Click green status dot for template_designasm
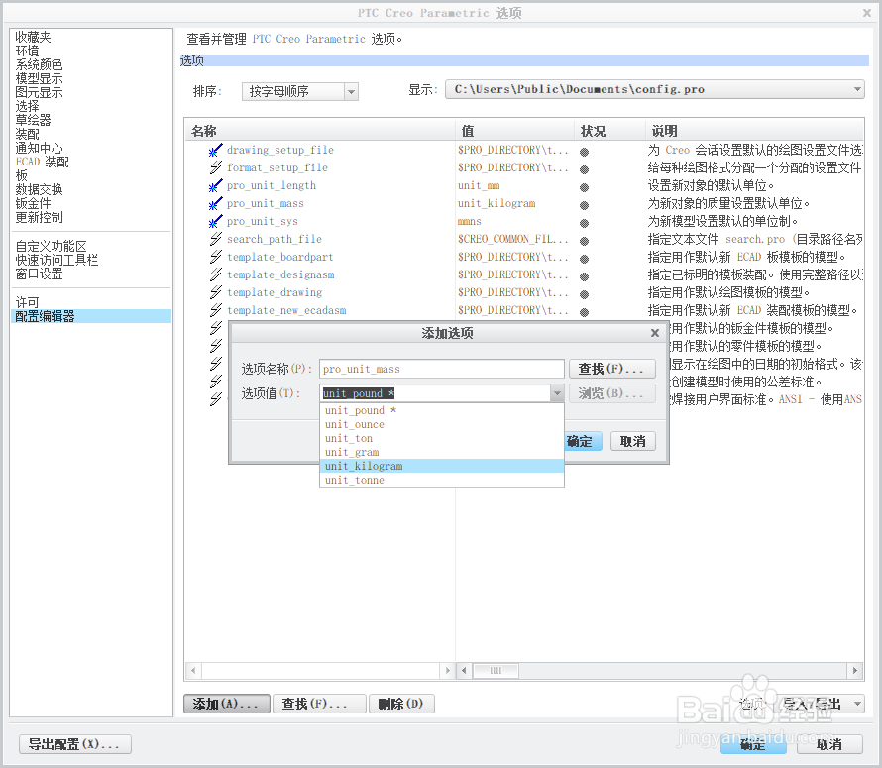Image resolution: width=882 pixels, height=768 pixels. (585, 276)
